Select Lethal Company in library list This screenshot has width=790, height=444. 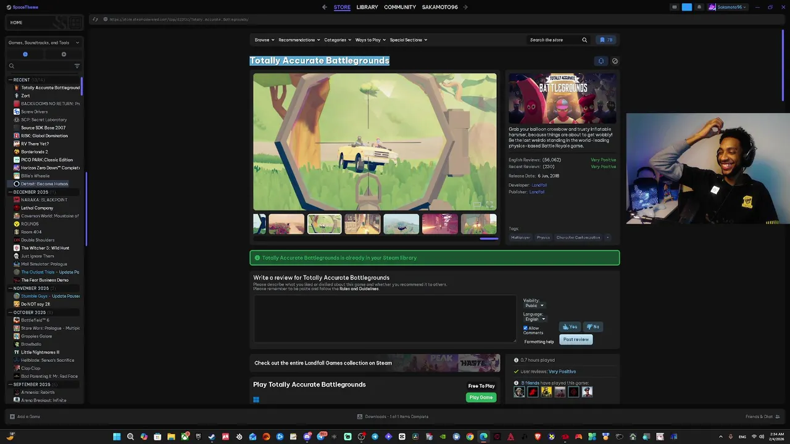click(37, 208)
